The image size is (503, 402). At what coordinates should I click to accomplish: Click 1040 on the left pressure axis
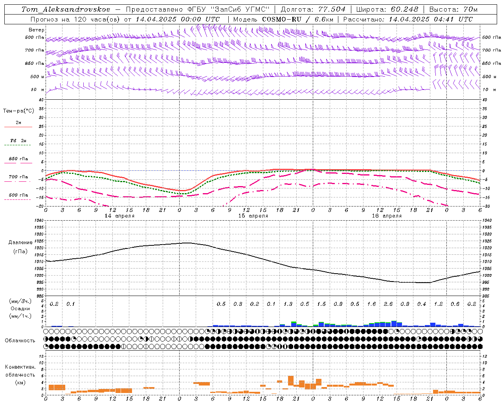39,221
